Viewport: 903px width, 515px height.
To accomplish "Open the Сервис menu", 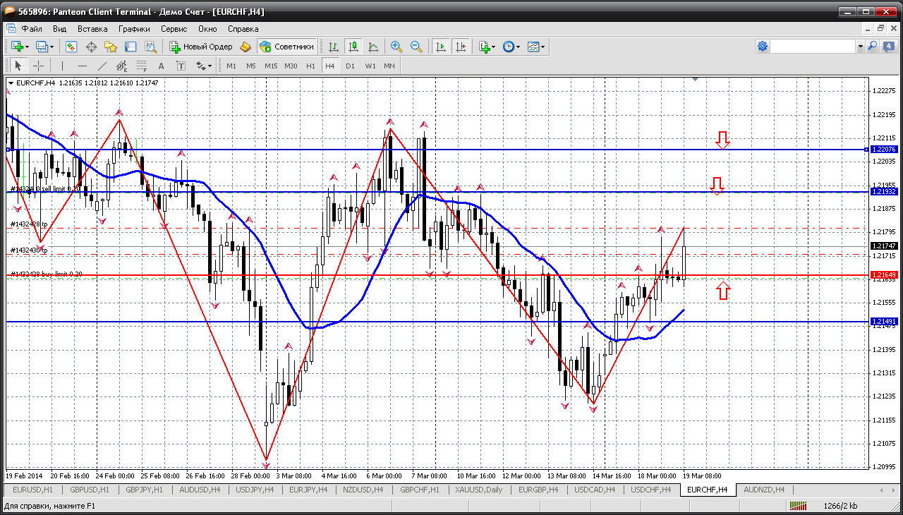I will pos(174,29).
